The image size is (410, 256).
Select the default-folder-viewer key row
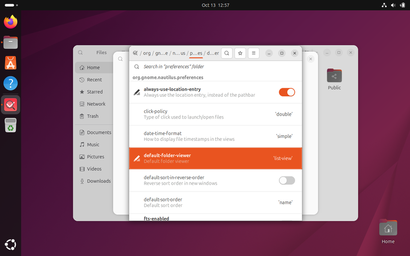click(204, 158)
